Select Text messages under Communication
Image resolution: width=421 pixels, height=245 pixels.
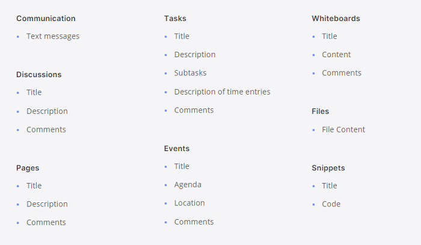(x=53, y=36)
